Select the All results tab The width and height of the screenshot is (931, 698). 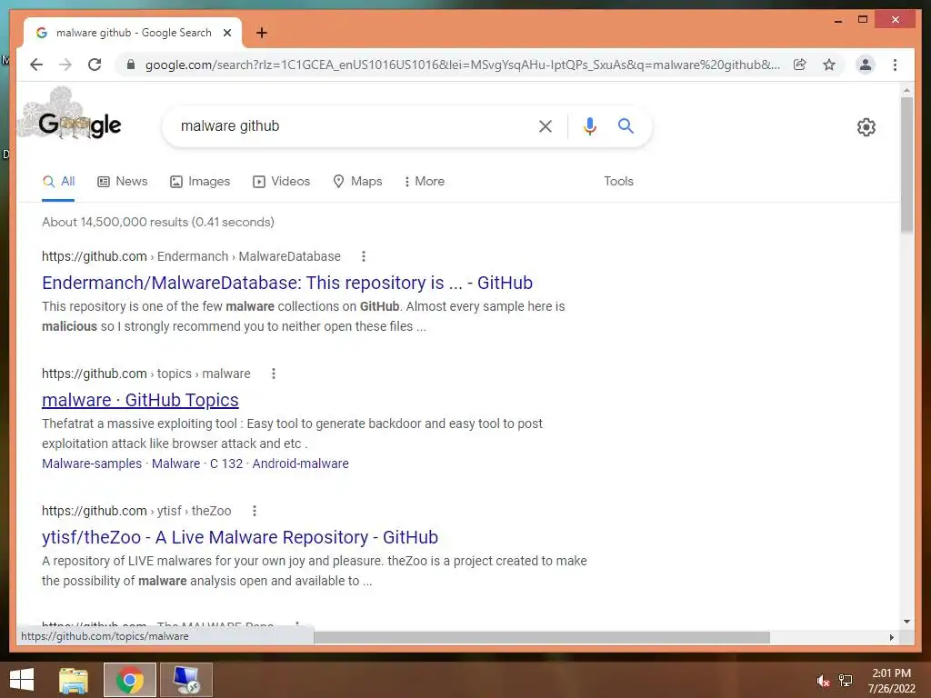coord(58,182)
